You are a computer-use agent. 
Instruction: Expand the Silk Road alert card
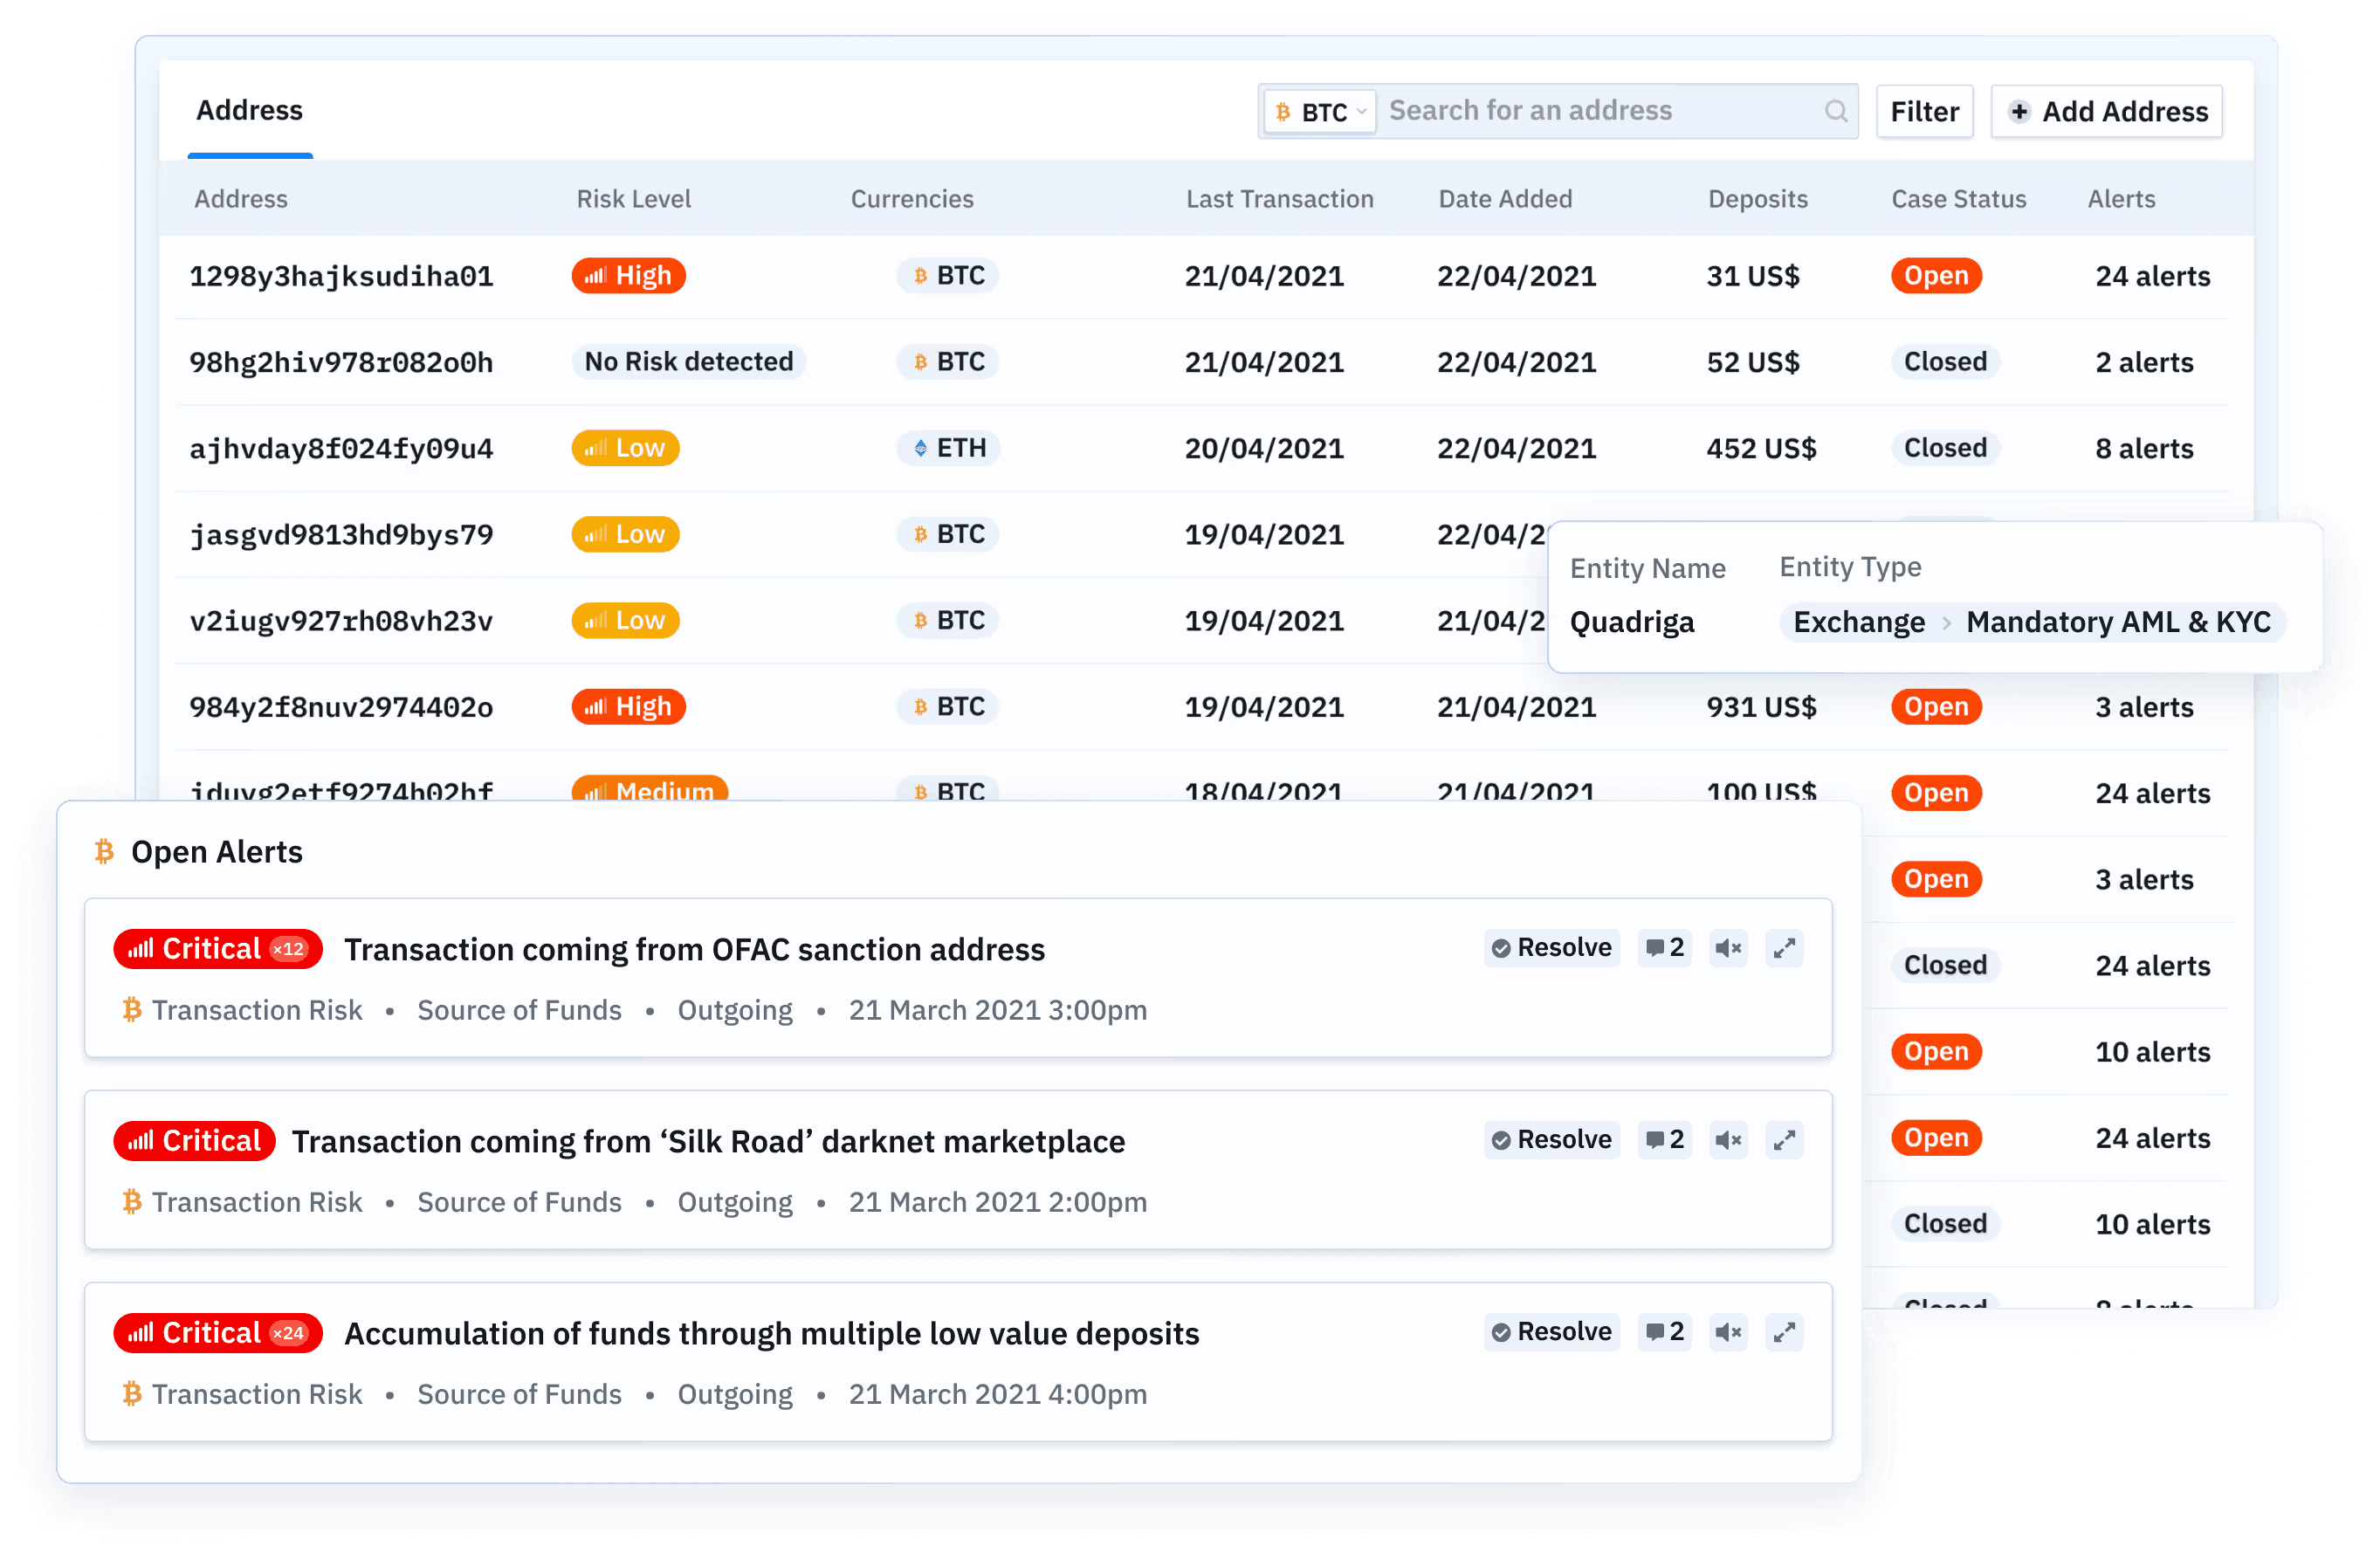(1783, 1139)
